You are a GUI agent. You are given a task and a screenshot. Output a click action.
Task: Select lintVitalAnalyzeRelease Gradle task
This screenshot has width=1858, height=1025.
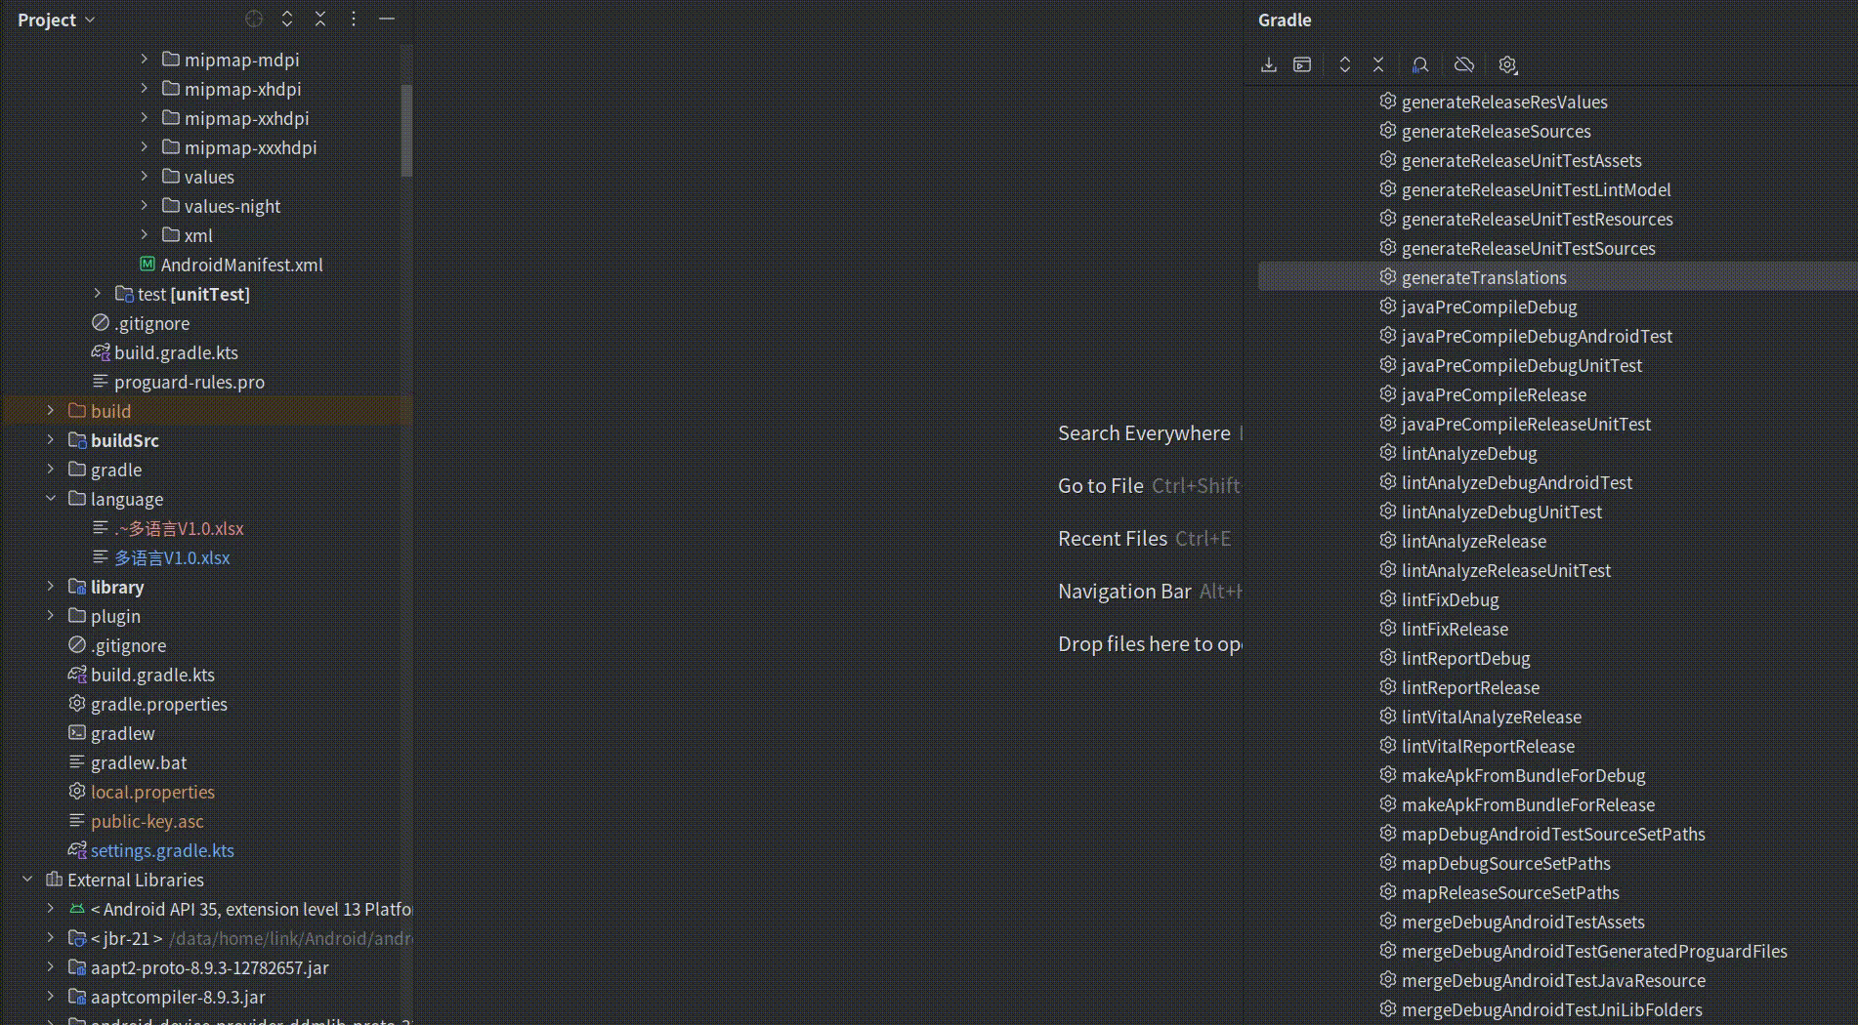(1492, 717)
